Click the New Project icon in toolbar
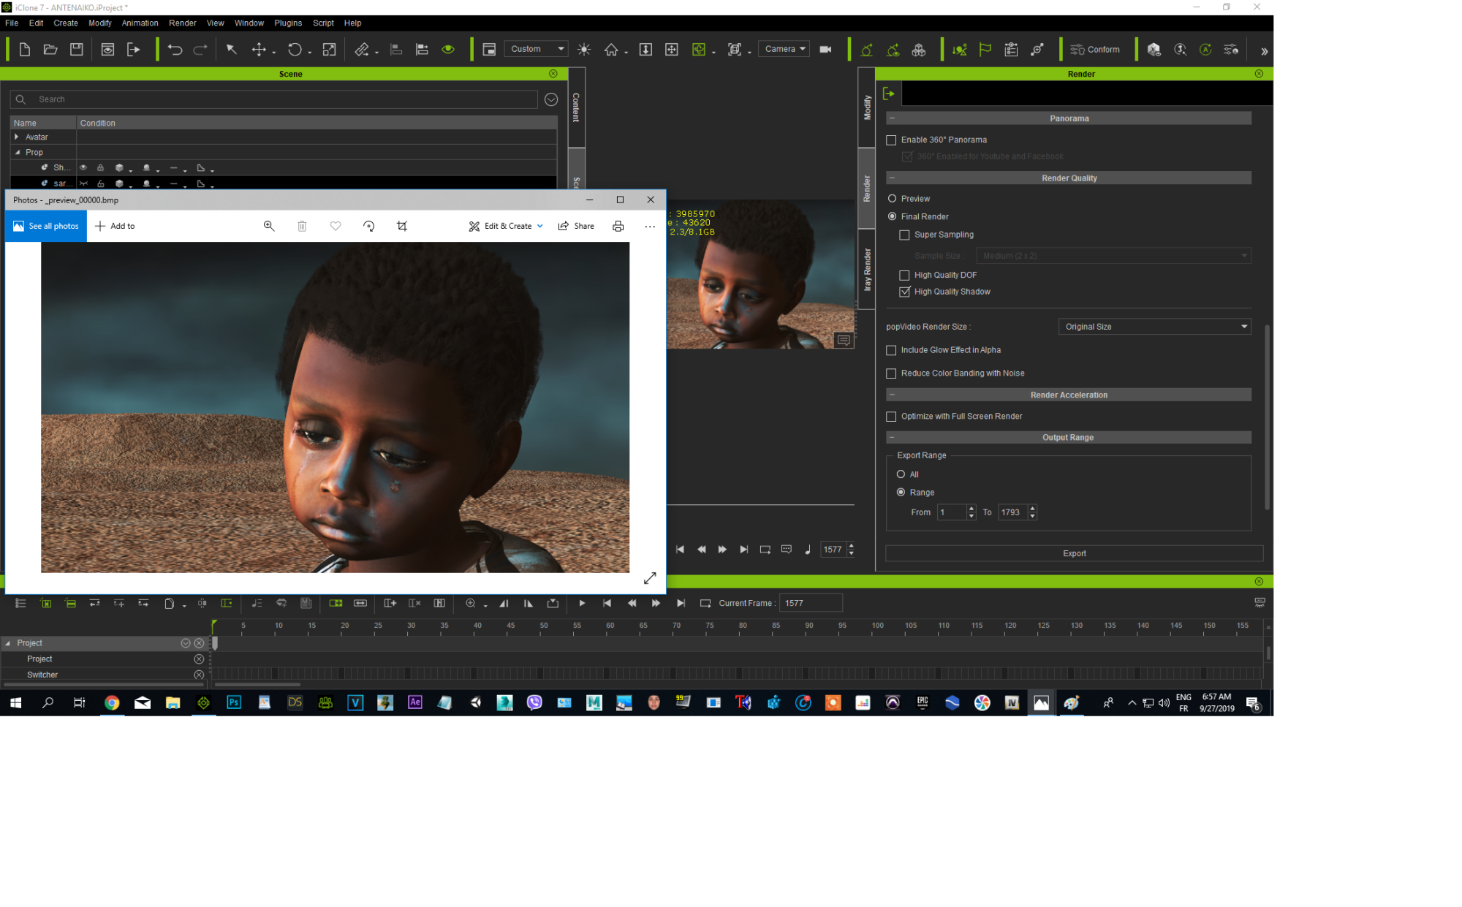The width and height of the screenshot is (1462, 907). pos(24,50)
